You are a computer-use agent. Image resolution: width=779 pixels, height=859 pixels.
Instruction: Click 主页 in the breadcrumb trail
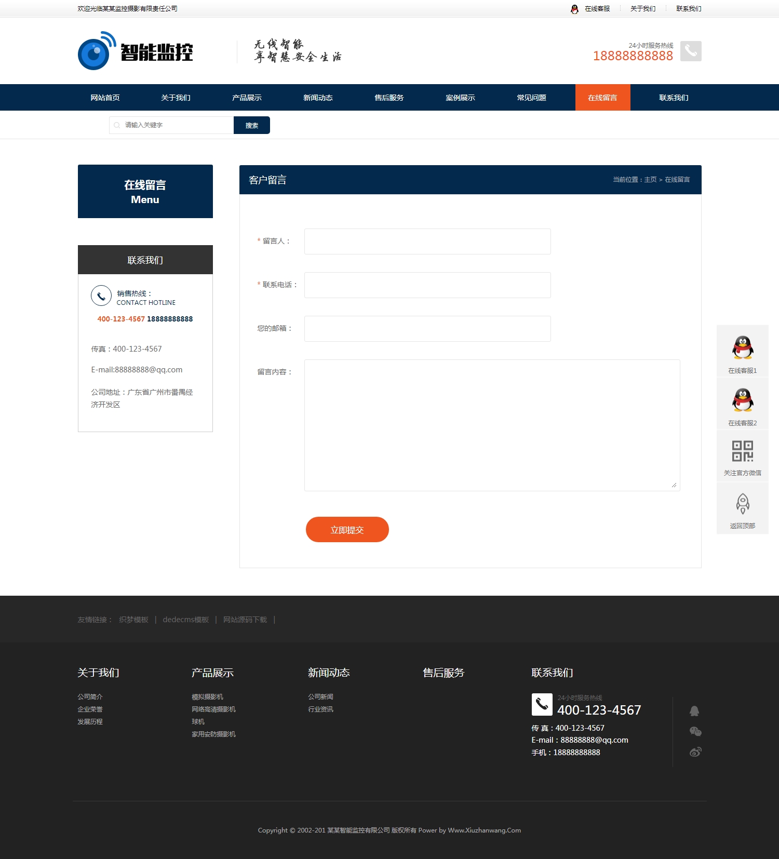(650, 180)
